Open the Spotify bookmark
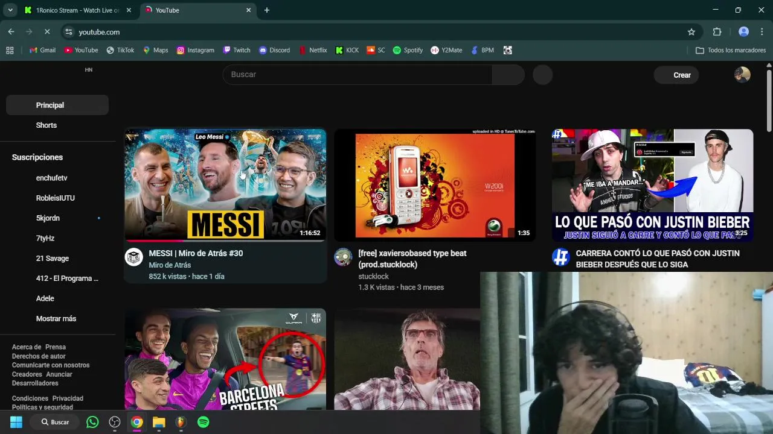The image size is (773, 434). point(408,50)
